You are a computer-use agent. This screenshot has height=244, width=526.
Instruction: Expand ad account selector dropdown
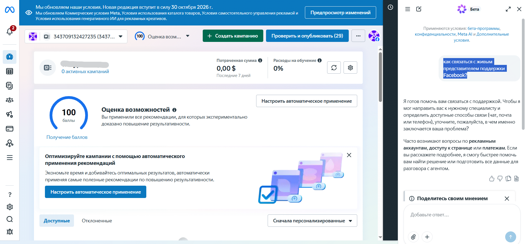click(x=76, y=36)
